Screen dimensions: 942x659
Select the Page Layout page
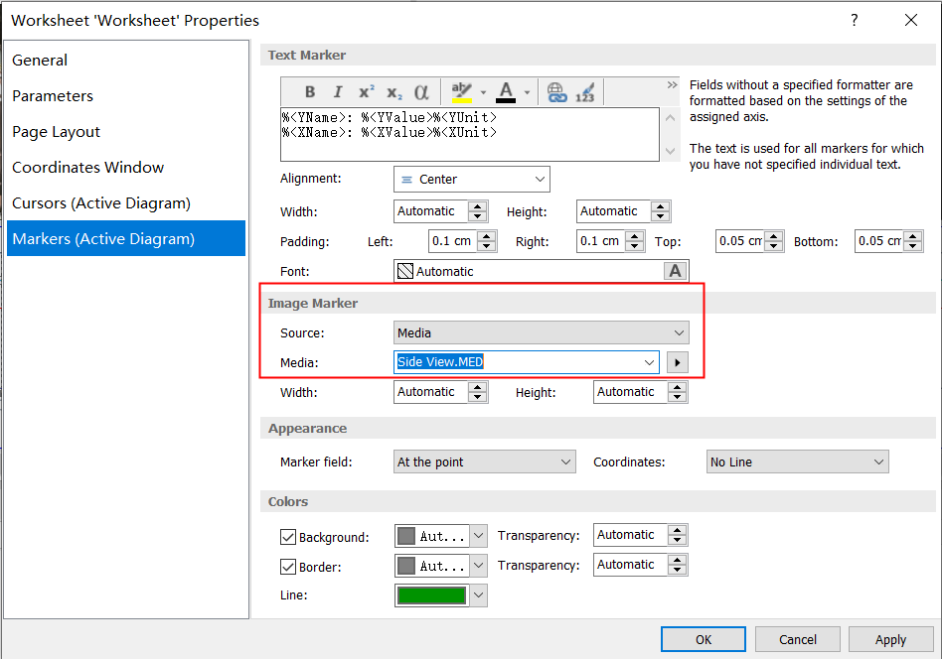[x=126, y=131]
